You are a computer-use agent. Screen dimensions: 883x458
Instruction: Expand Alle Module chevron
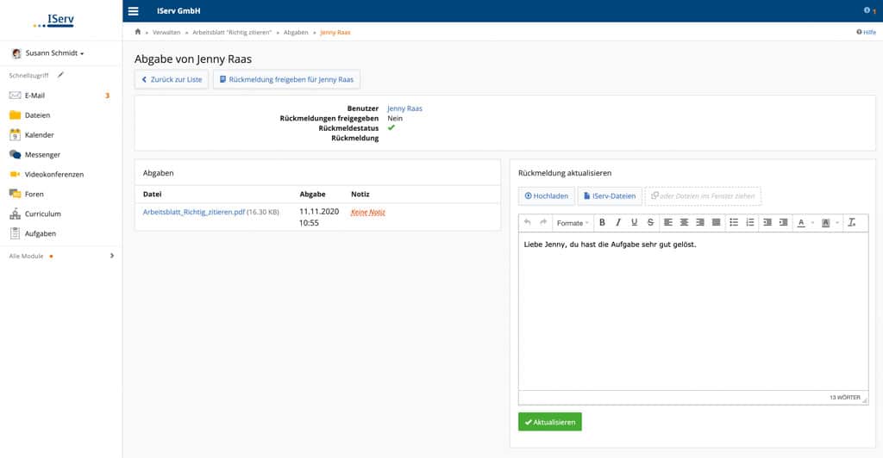point(111,256)
